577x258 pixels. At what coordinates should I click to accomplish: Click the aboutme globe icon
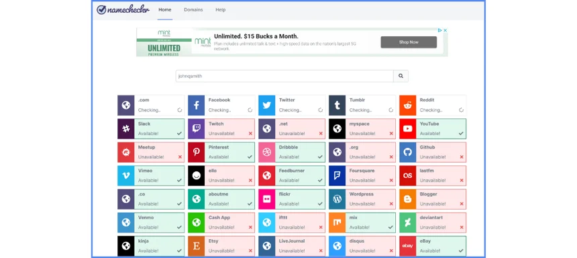point(196,200)
